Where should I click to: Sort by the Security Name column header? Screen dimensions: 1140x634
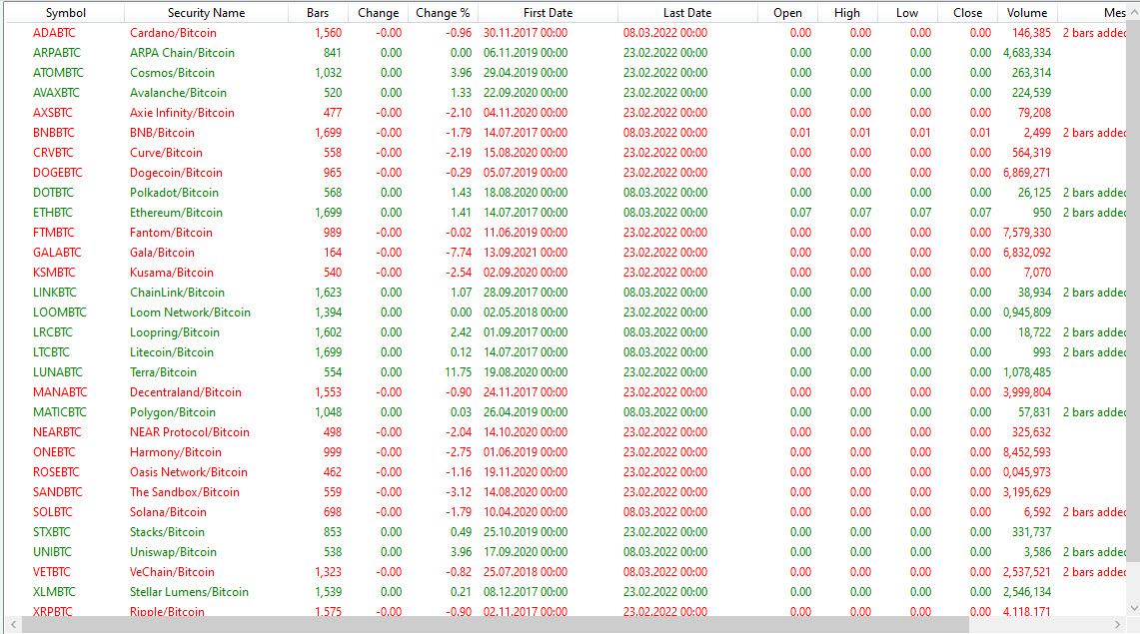[206, 13]
